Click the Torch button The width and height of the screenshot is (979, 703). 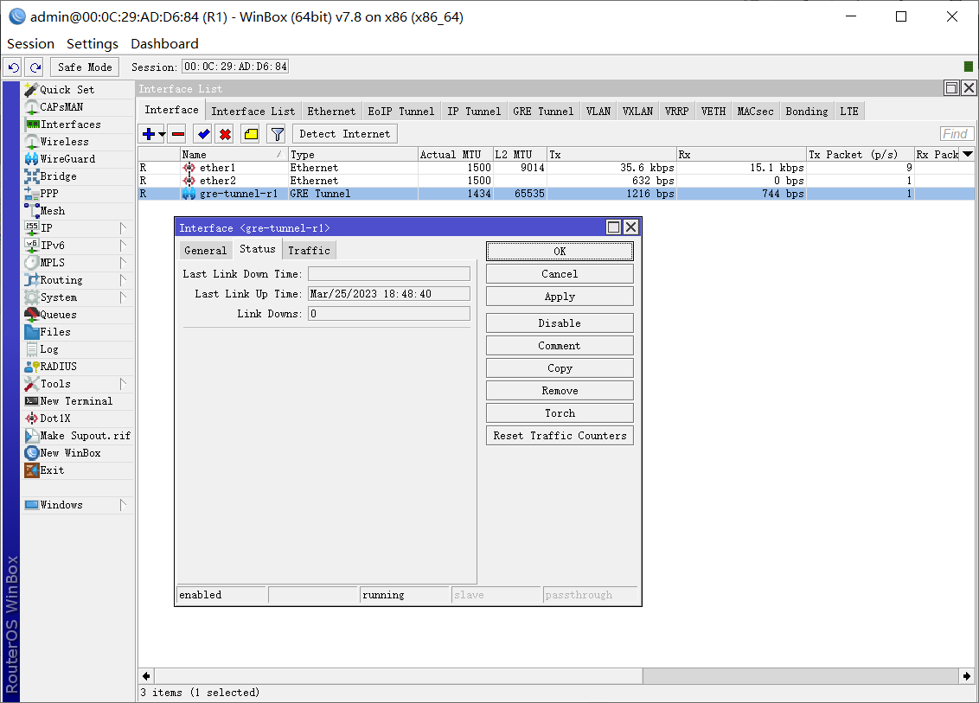560,413
